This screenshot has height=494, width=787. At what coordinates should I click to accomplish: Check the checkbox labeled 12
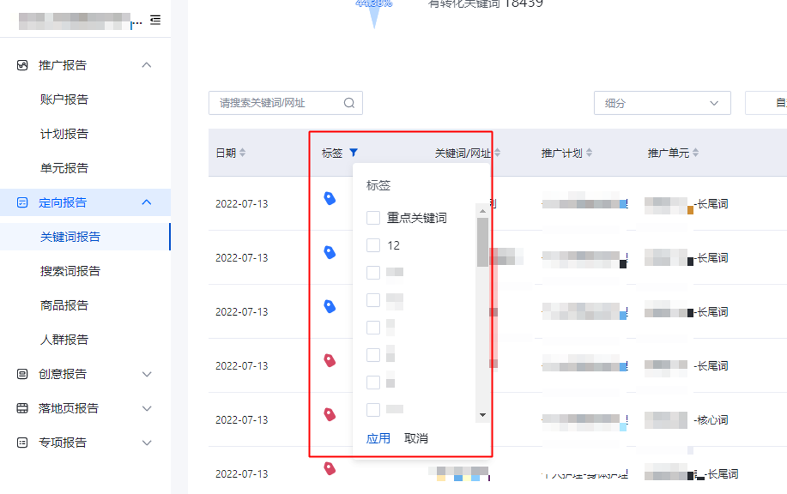click(373, 245)
